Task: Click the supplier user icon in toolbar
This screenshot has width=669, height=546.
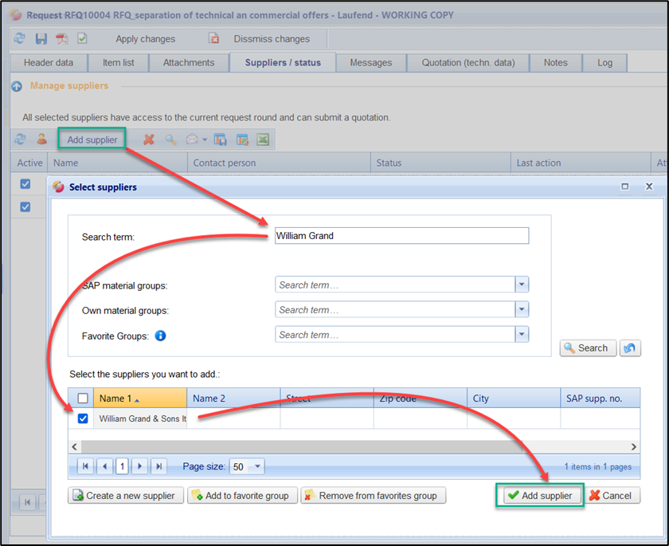Action: coord(41,139)
